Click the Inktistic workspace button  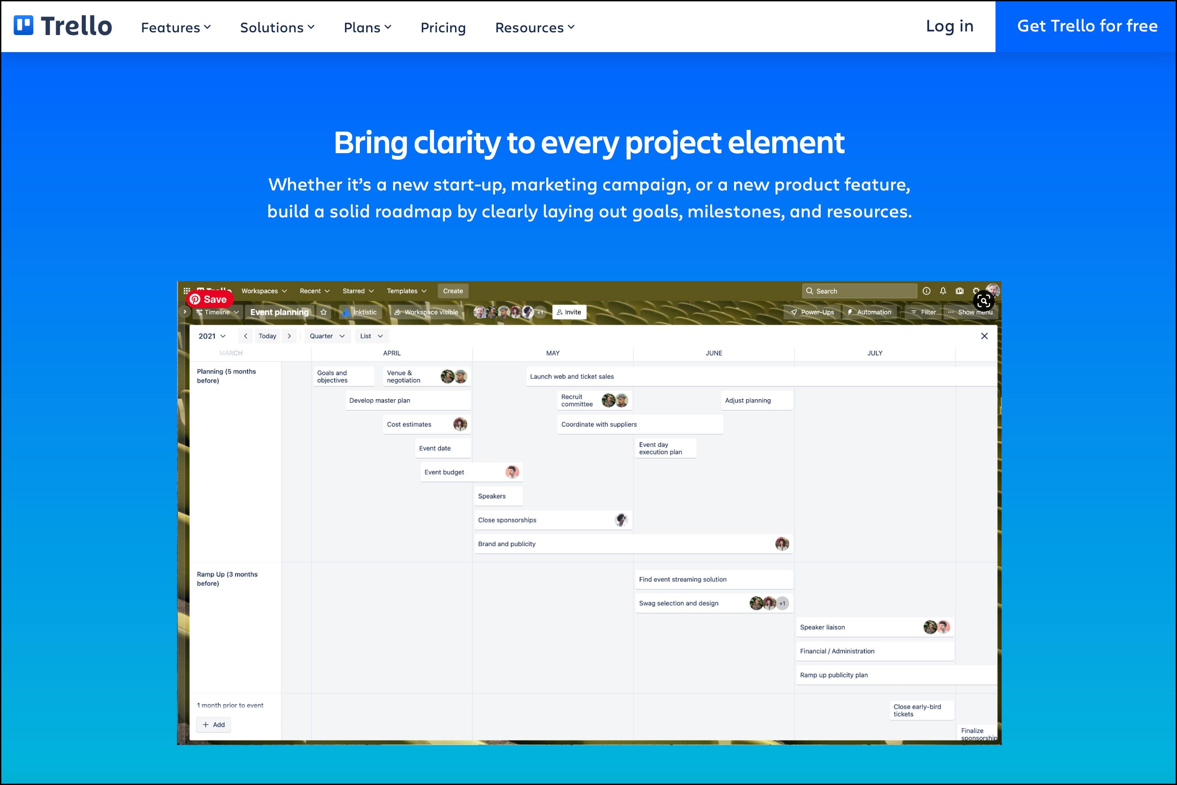pos(359,312)
